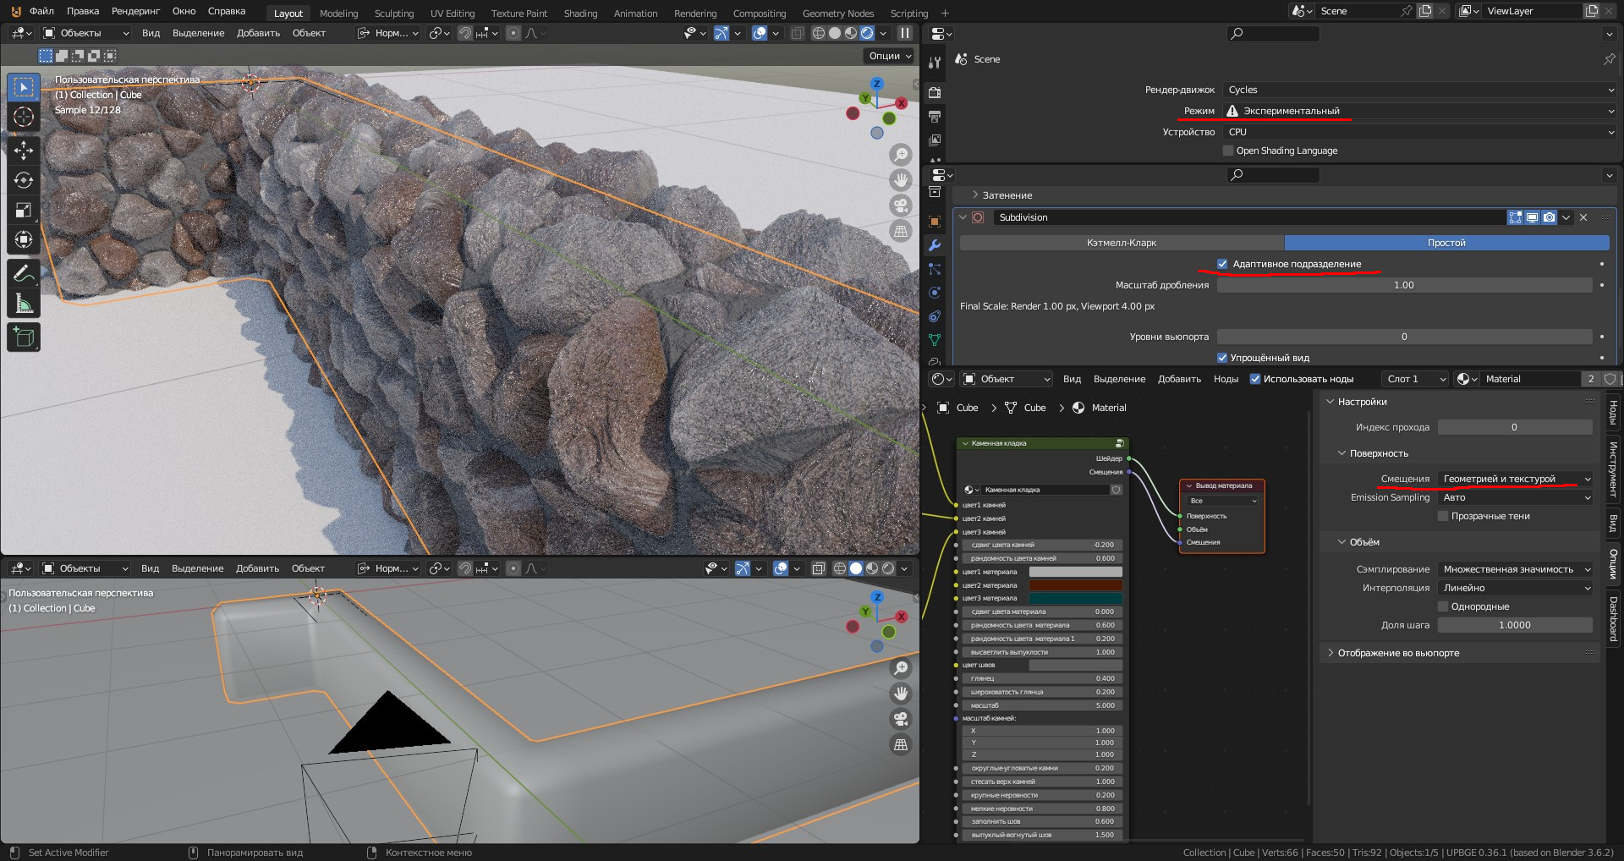Click цвет1 материала color swatch

pyautogui.click(x=1075, y=572)
